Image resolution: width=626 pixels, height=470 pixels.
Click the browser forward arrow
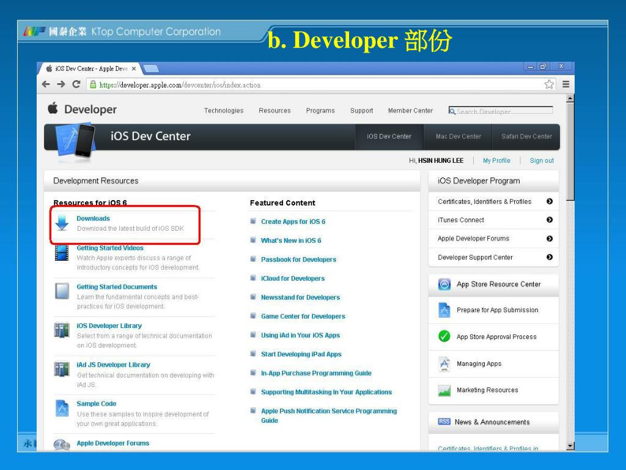[x=61, y=84]
